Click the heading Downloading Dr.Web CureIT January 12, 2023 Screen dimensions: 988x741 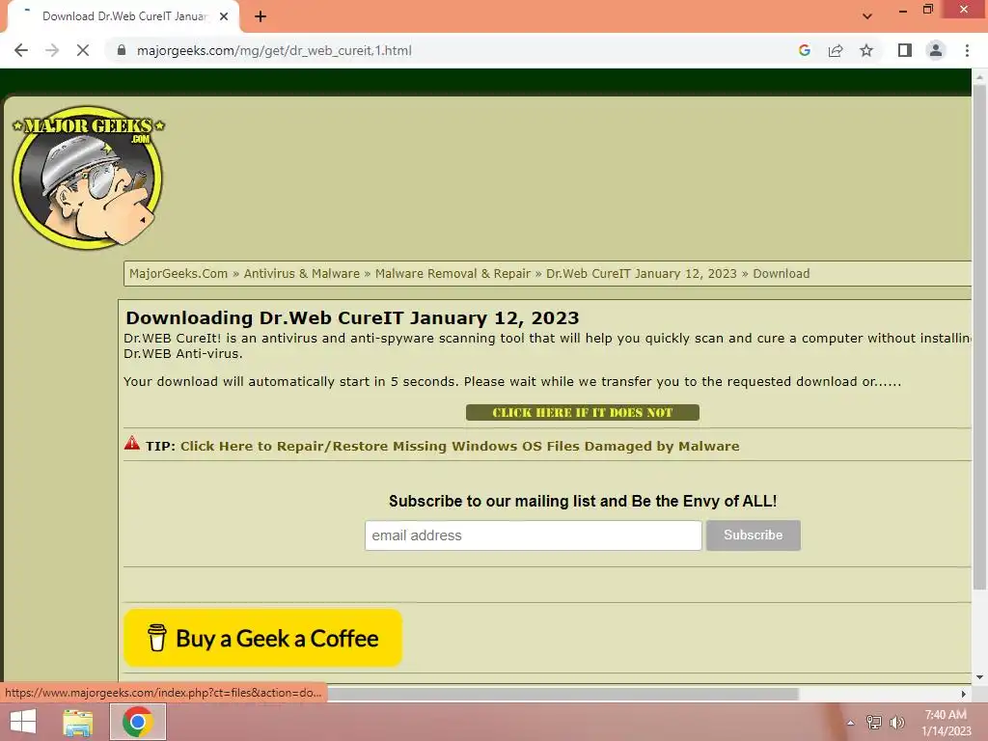click(352, 317)
